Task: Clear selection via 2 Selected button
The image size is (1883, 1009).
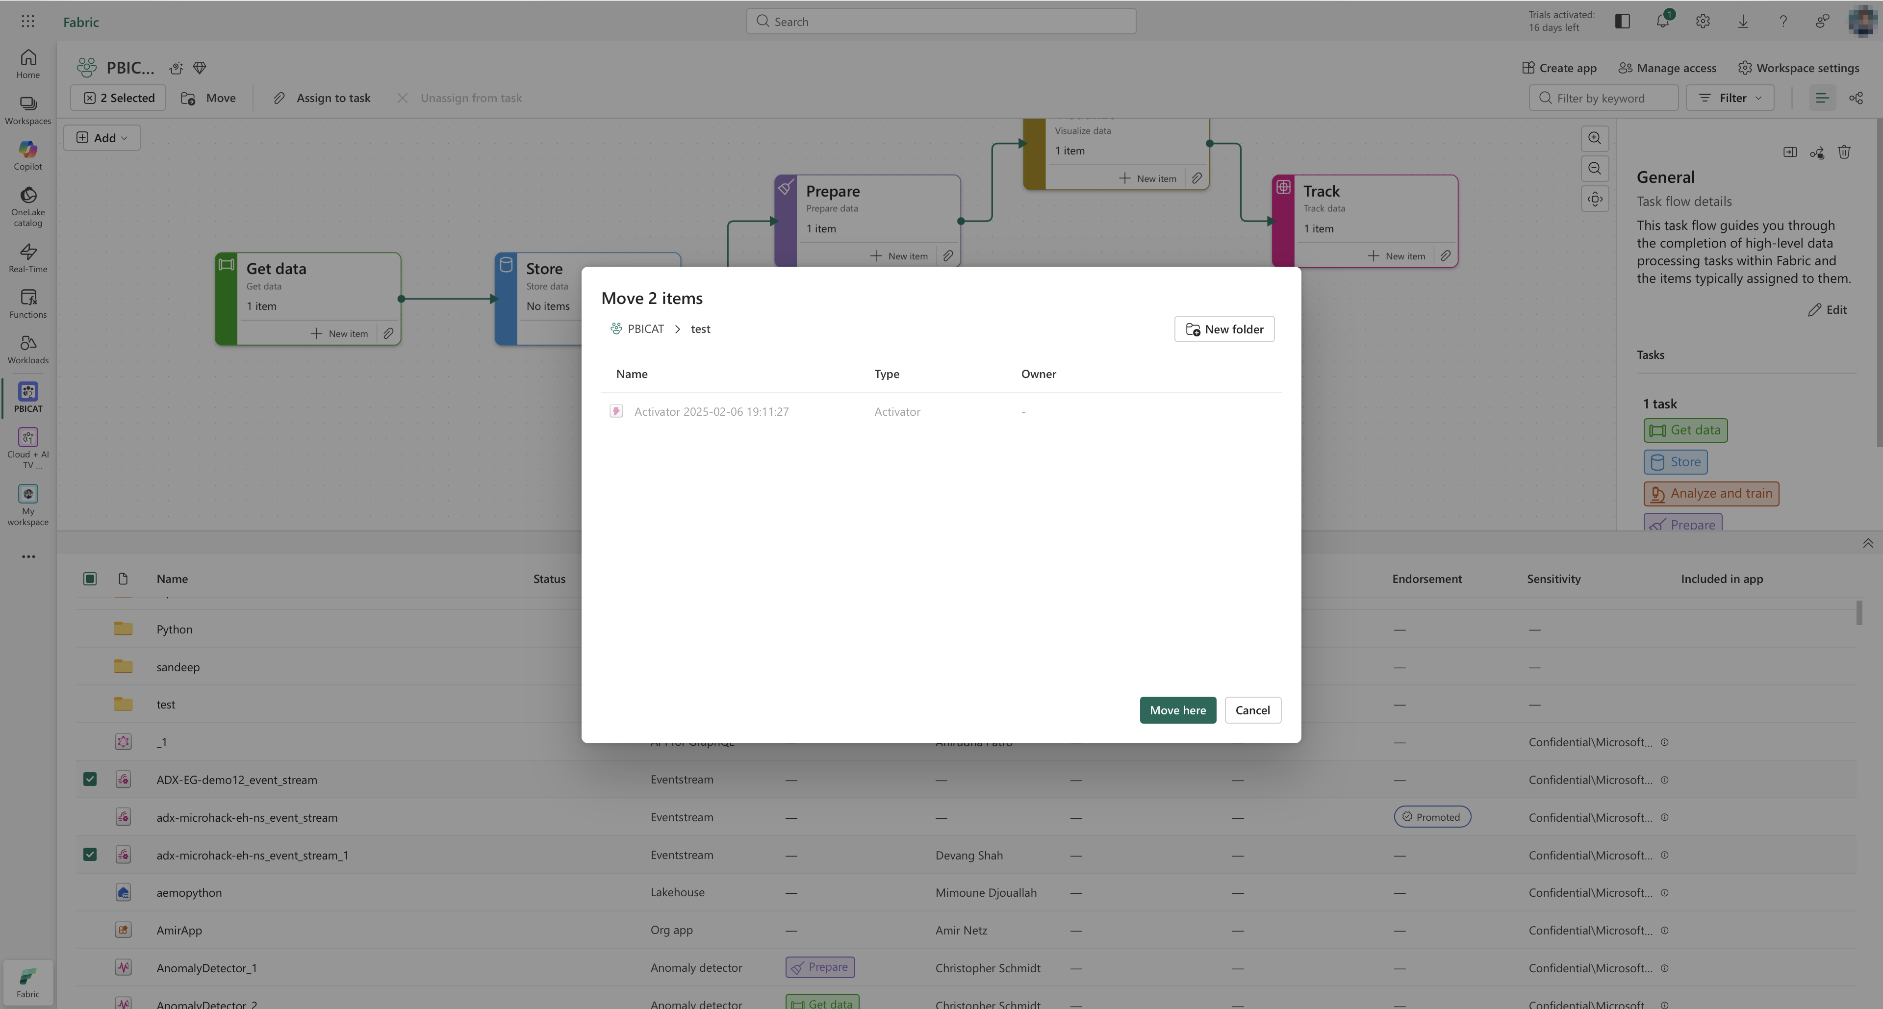Action: (118, 98)
